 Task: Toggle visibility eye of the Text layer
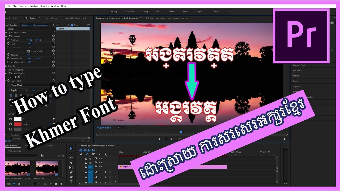pyautogui.click(x=6, y=73)
